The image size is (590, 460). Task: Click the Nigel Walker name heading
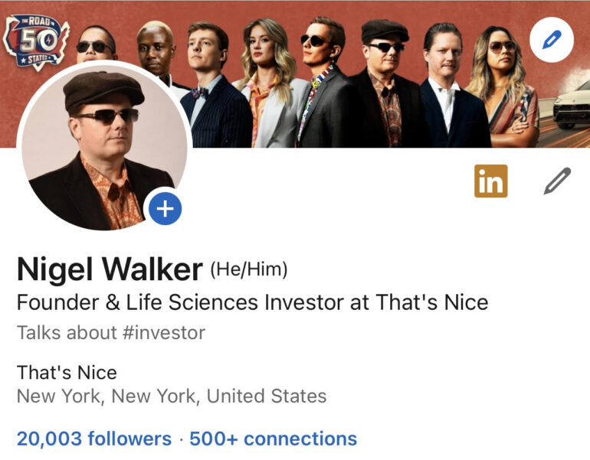click(x=110, y=269)
